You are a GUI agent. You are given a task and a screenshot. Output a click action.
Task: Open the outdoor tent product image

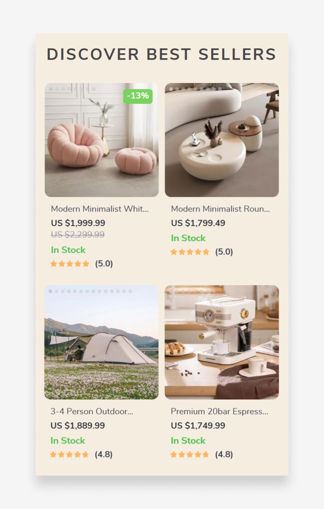click(x=101, y=342)
